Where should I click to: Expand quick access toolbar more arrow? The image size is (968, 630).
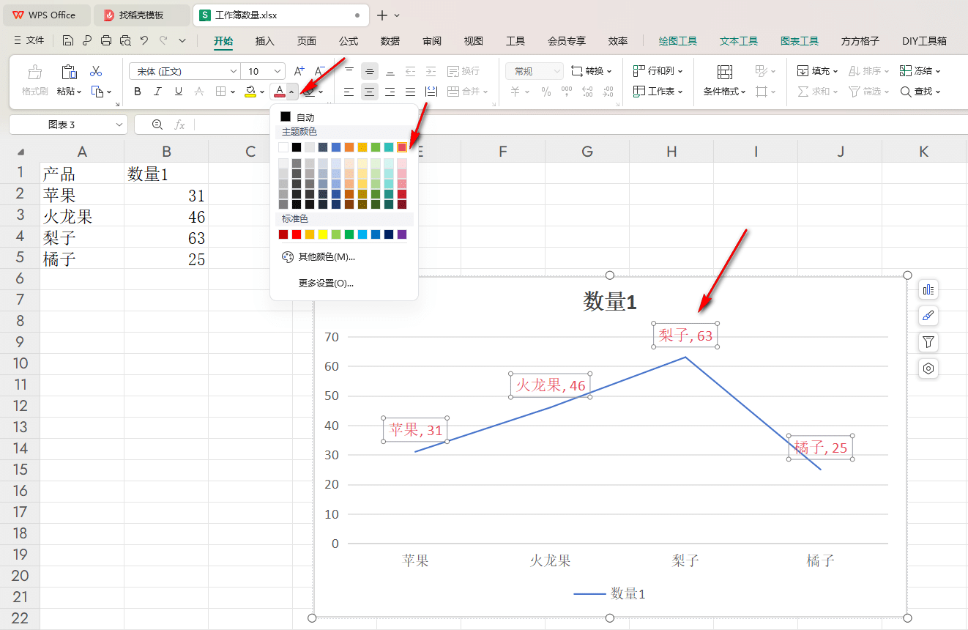[182, 41]
